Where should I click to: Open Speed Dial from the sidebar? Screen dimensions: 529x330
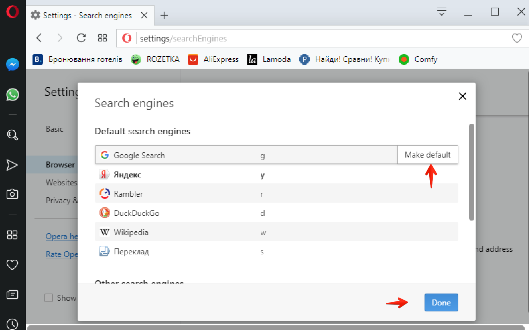(12, 235)
